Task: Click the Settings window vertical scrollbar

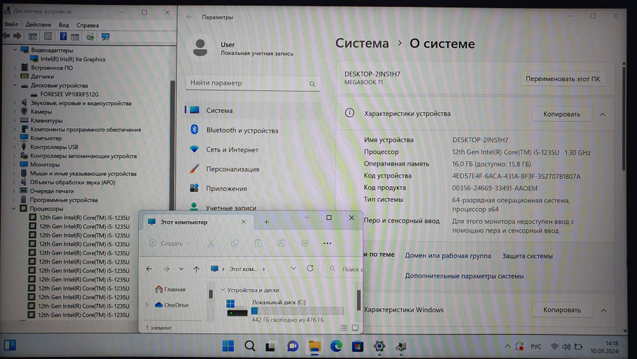Action: pos(624,118)
